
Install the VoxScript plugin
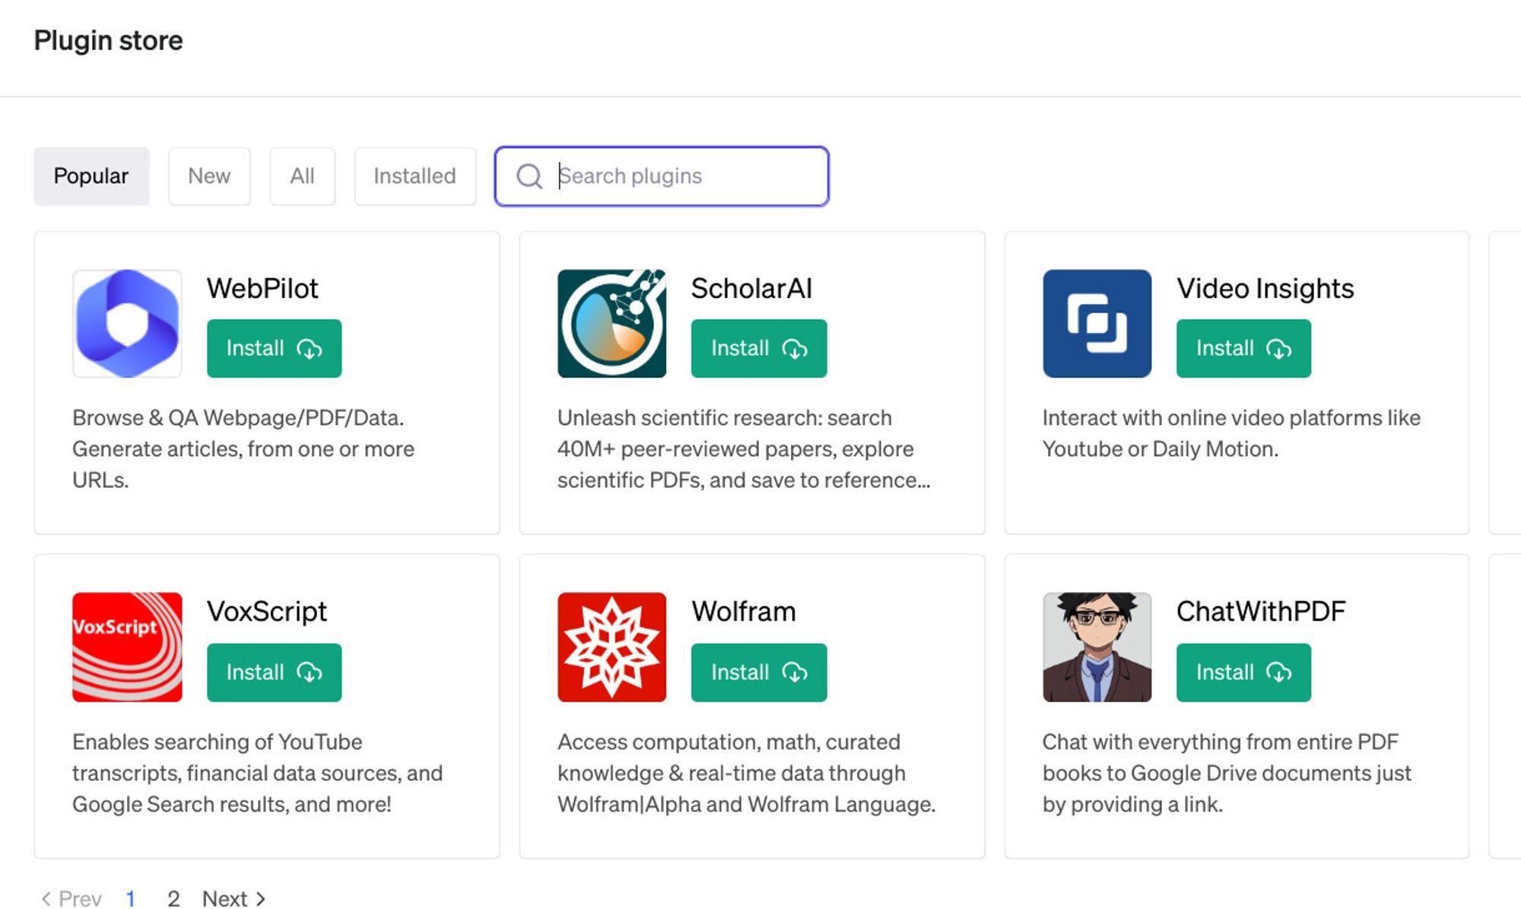pos(274,673)
